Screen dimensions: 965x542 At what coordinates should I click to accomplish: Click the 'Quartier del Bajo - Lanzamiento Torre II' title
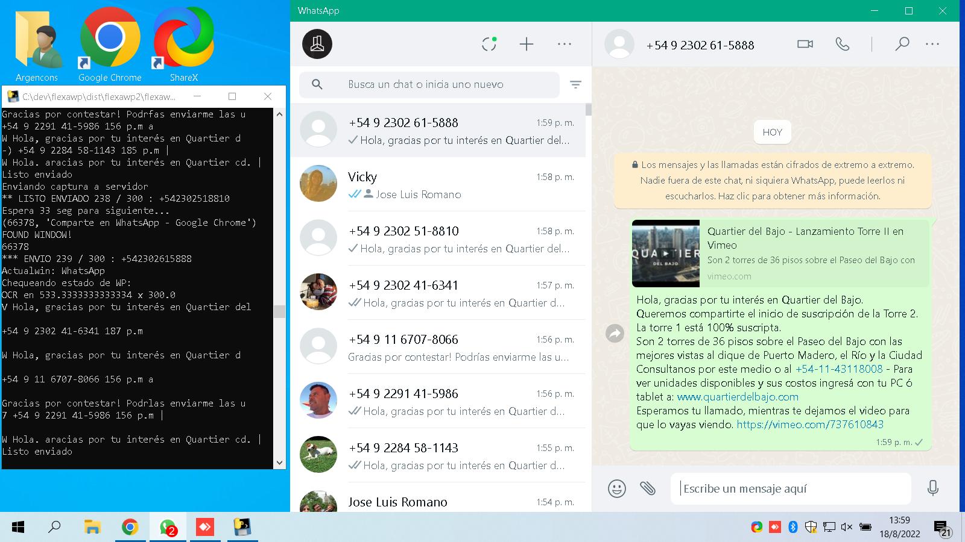pos(805,238)
